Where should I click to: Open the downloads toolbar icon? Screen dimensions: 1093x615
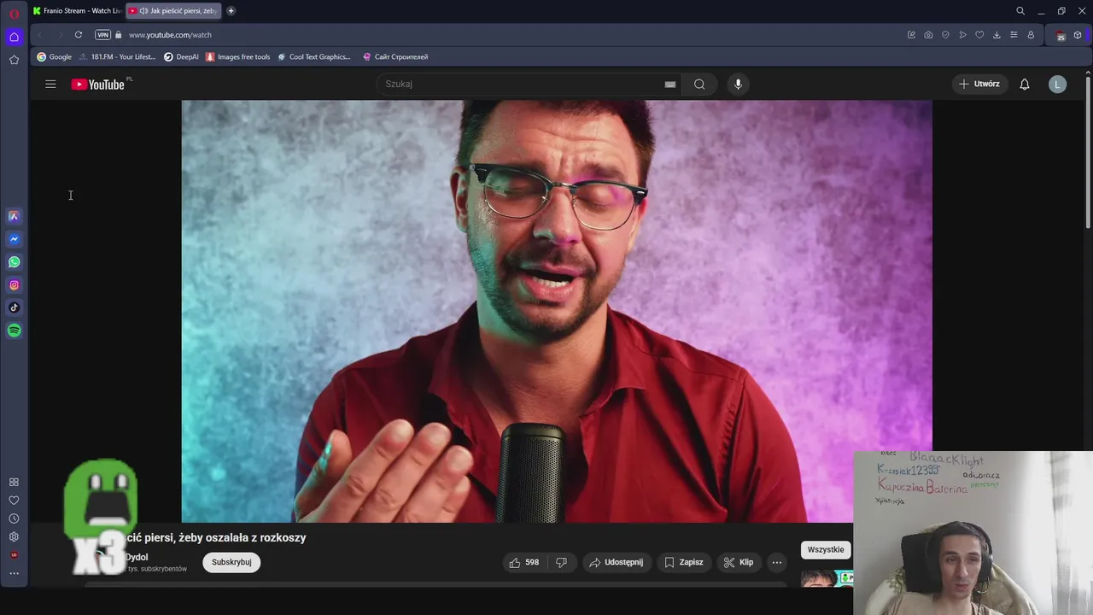coord(997,35)
